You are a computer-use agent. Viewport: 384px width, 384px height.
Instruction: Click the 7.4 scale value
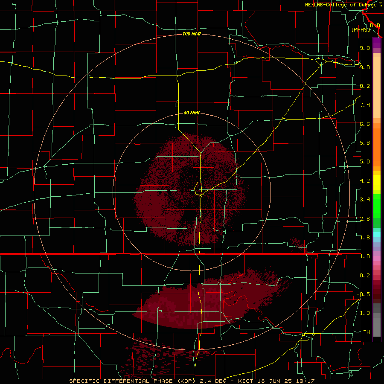365,105
